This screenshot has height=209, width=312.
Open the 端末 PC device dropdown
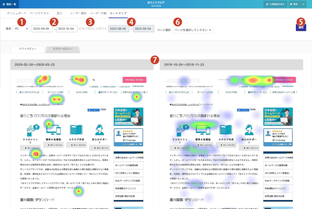tap(21, 29)
